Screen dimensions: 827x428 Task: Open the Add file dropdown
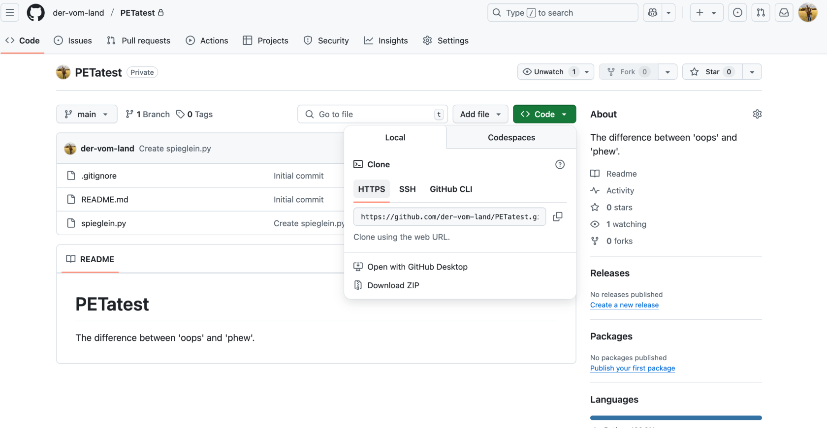coord(480,114)
